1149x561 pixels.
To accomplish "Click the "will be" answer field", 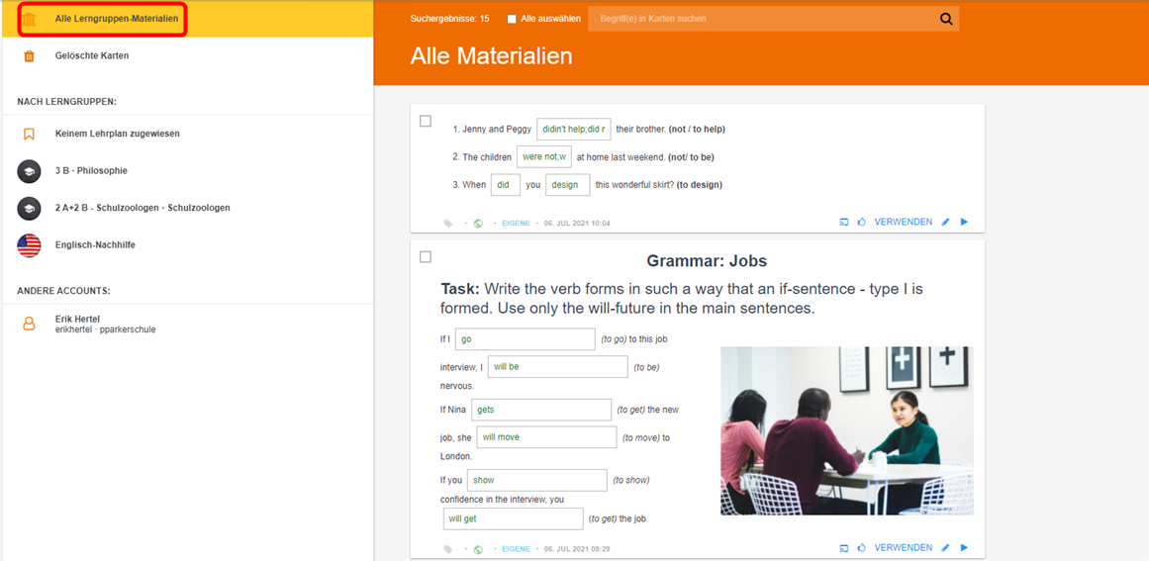I will (557, 367).
